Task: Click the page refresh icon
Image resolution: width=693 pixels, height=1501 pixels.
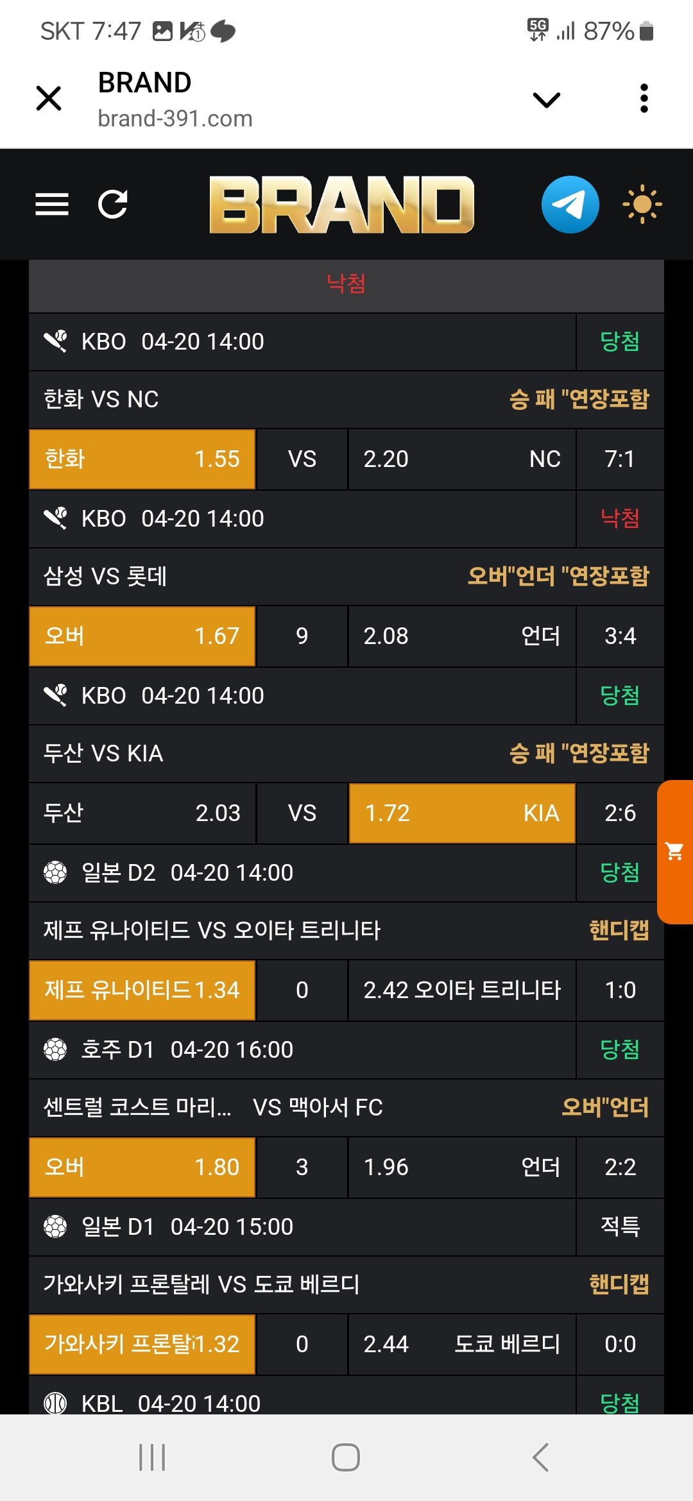Action: (113, 205)
